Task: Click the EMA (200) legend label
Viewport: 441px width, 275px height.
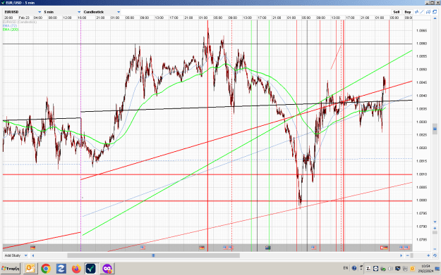Action: (11, 29)
